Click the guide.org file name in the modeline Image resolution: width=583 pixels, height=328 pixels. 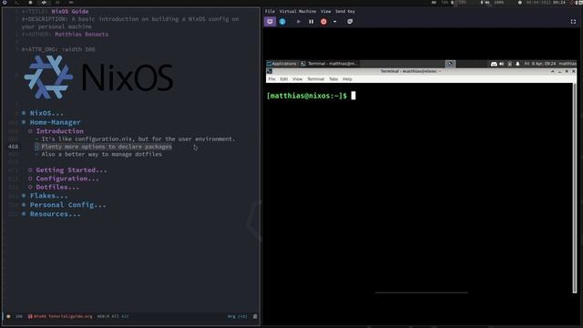pyautogui.click(x=63, y=316)
